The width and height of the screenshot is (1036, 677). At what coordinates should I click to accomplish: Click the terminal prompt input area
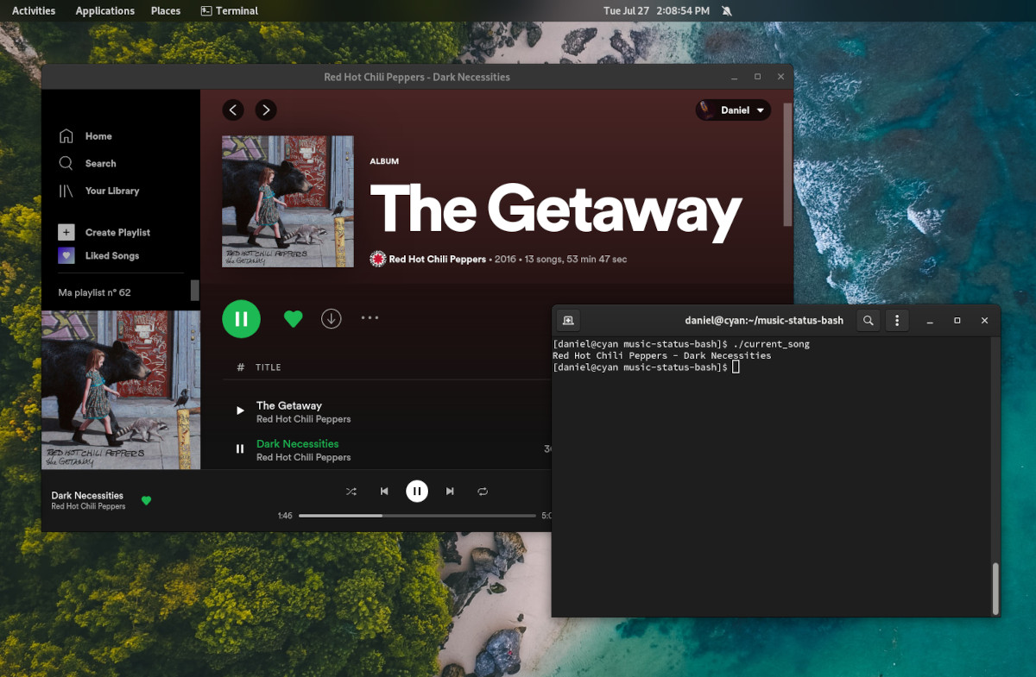[736, 367]
